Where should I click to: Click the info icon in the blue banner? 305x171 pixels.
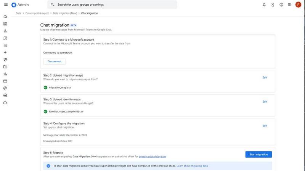tap(48, 166)
